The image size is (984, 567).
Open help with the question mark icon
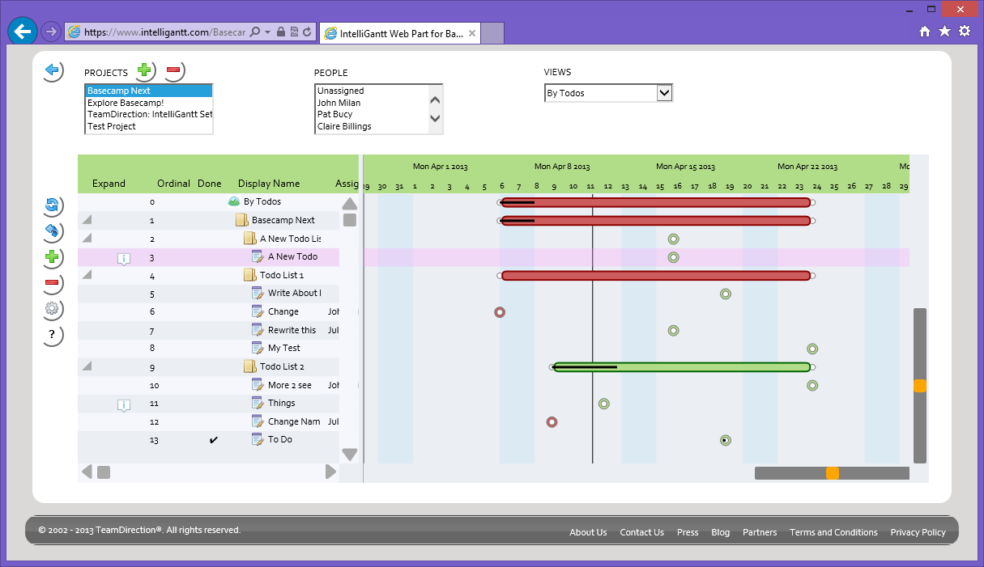click(x=52, y=334)
